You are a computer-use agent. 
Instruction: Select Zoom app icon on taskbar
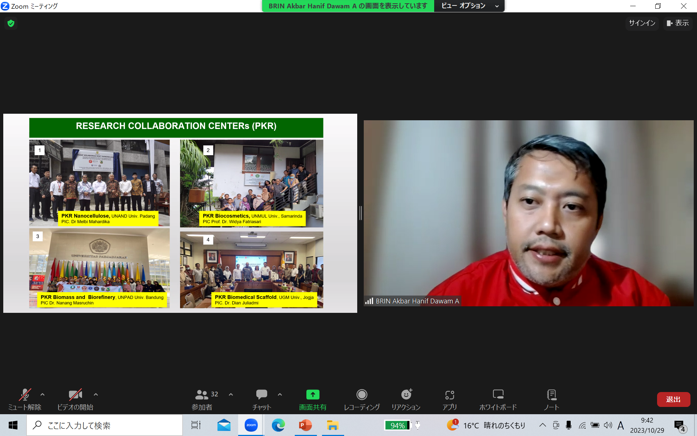click(251, 425)
